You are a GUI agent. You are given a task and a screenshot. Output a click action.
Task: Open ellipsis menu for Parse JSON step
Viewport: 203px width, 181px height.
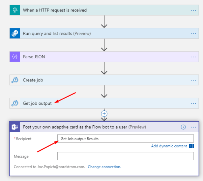point(193,57)
